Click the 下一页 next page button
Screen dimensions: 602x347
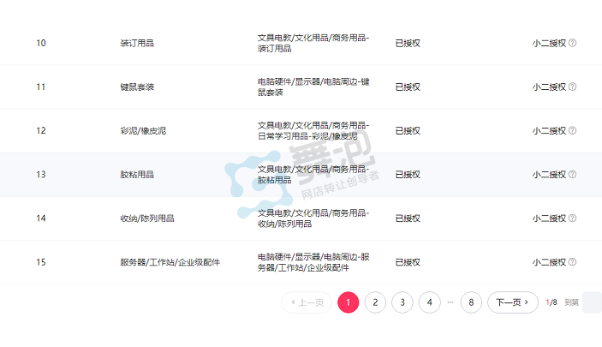click(x=513, y=302)
